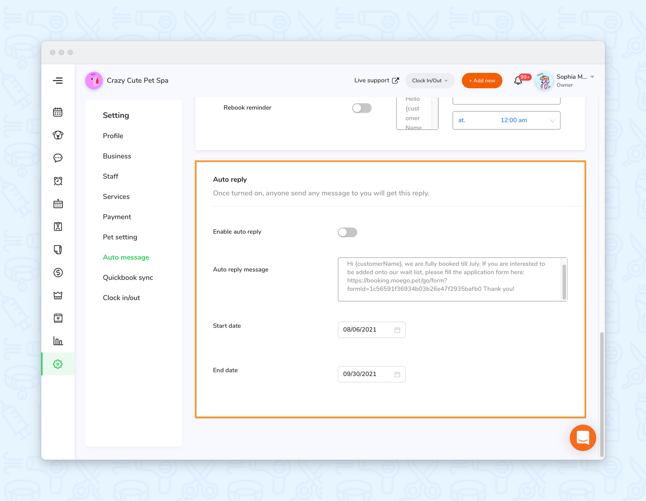Screen dimensions: 646x501
Task: Click the Start date calendar icon
Action: 397,330
